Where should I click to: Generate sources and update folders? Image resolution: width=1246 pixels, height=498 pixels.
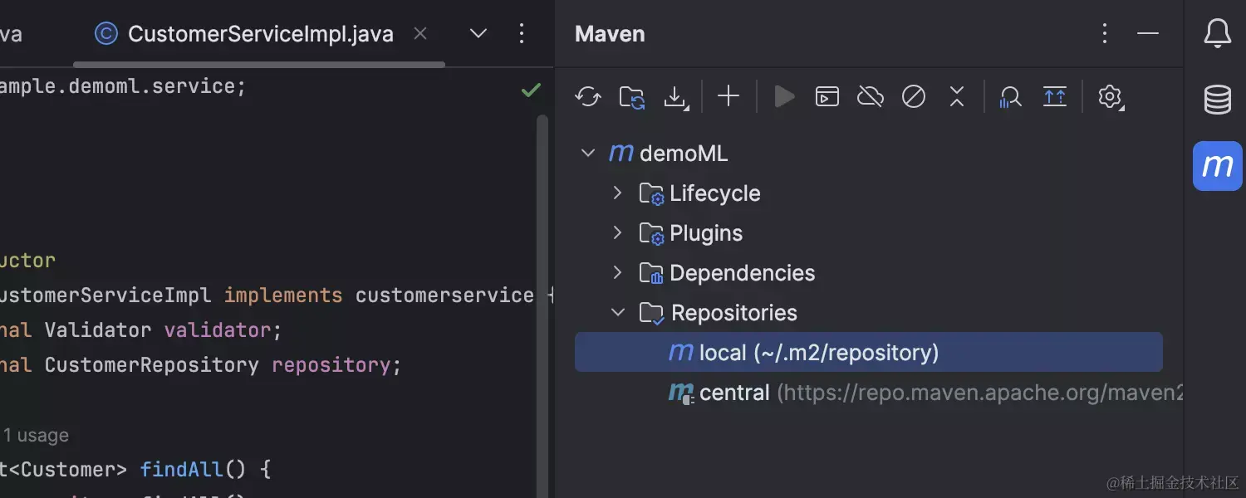click(631, 96)
